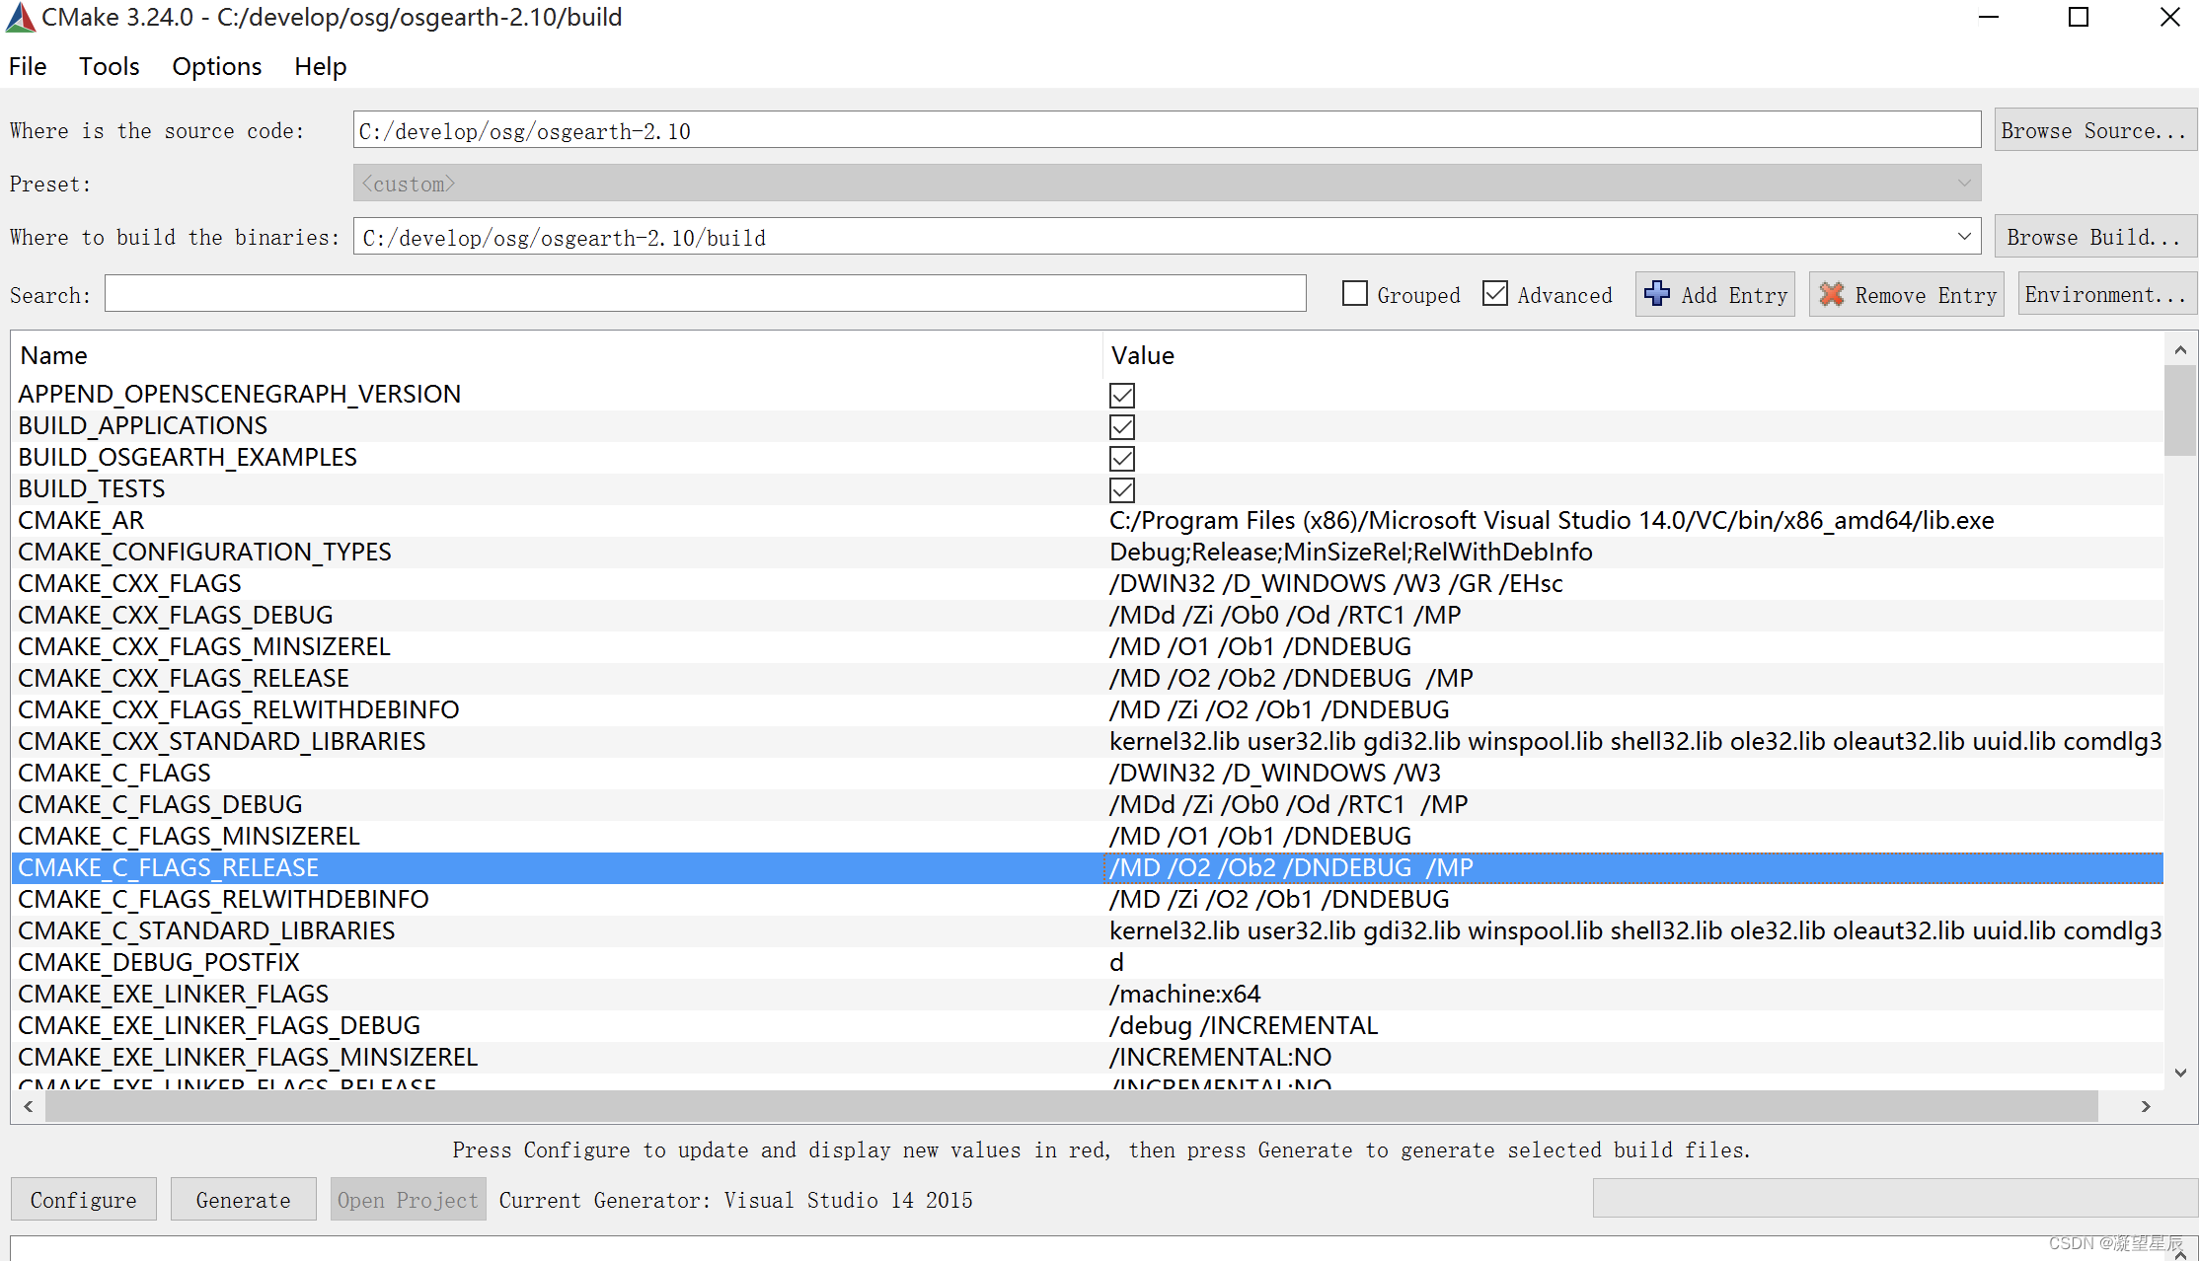Click the Browse Build button
This screenshot has width=2199, height=1261.
2095,237
